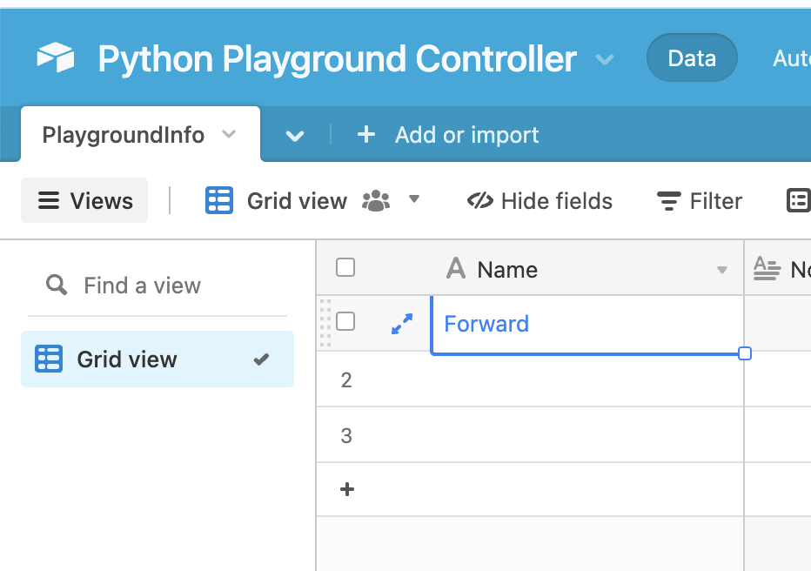The image size is (811, 571).
Task: Click Add or import table button
Action: [449, 135]
